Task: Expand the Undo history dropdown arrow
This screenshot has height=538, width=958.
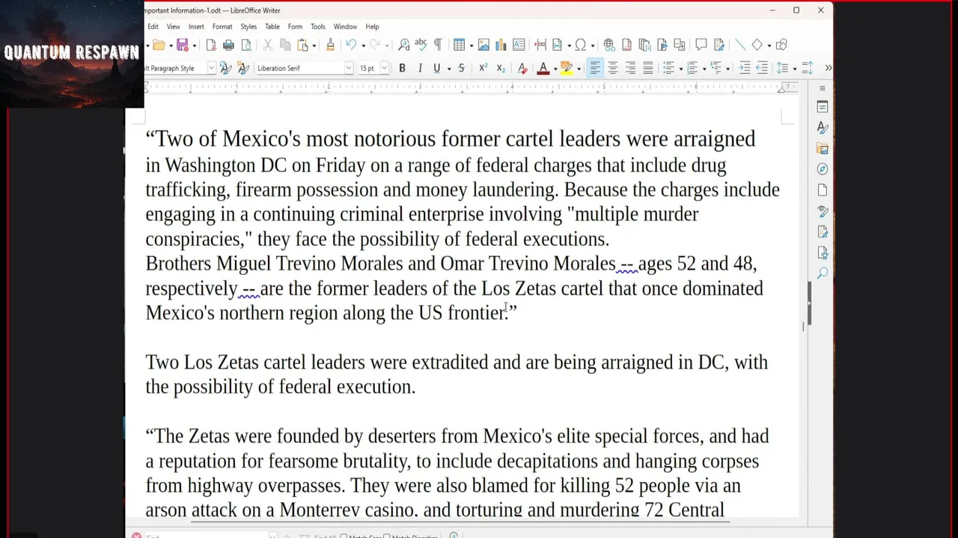Action: (x=363, y=45)
